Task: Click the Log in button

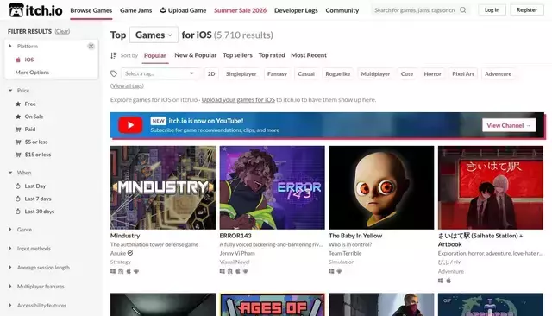Action: coord(492,10)
